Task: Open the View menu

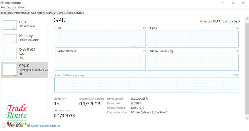Action: [x=21, y=7]
